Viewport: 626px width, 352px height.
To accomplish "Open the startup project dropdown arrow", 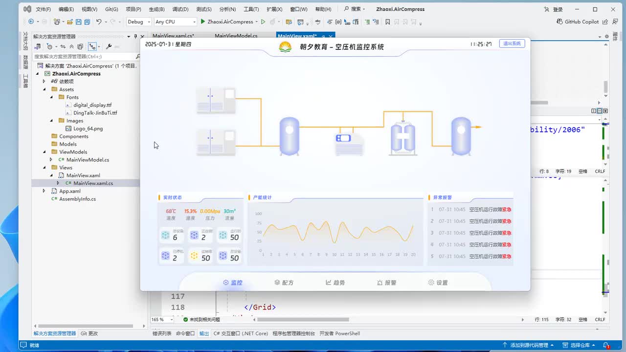I will (x=256, y=22).
